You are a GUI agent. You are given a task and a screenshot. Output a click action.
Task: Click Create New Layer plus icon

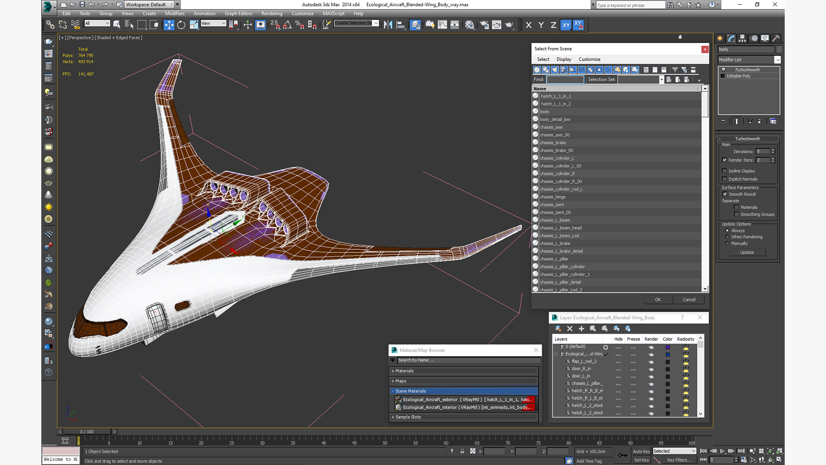[581, 329]
